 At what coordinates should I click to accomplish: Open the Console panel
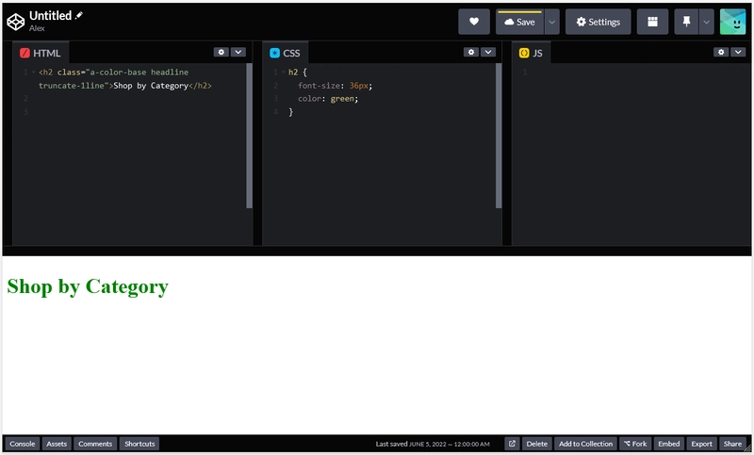pyautogui.click(x=22, y=444)
